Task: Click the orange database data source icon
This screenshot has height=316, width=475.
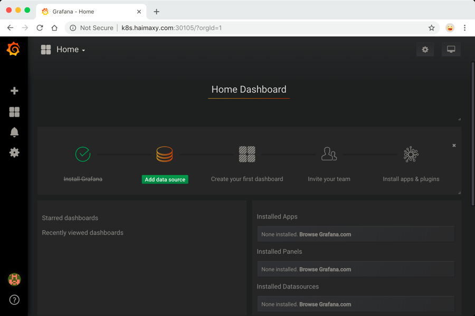Action: 165,154
